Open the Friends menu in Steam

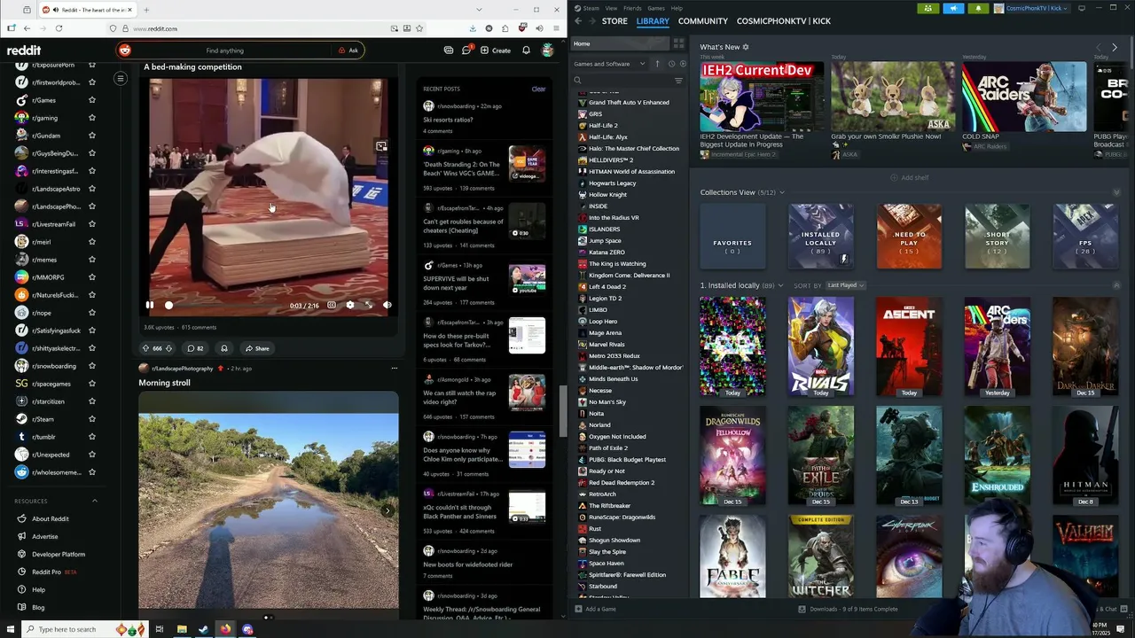(x=632, y=8)
